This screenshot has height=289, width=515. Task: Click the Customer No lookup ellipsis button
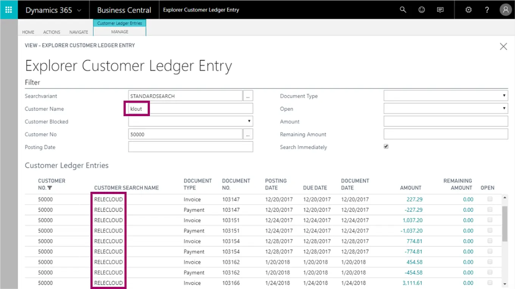(248, 134)
